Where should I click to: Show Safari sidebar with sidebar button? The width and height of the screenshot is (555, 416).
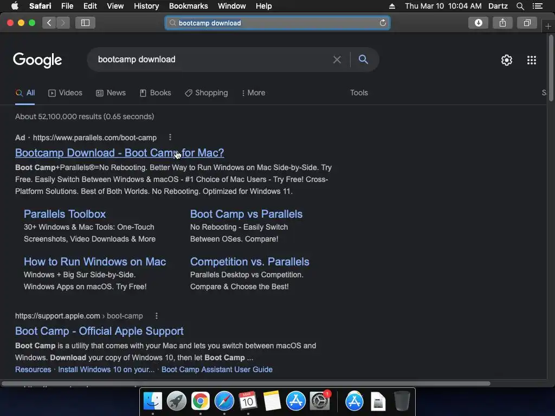click(x=85, y=23)
